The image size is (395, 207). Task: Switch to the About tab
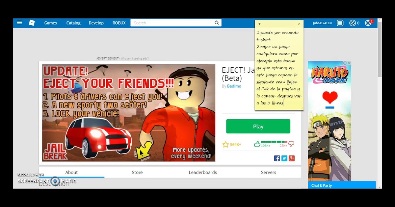71,172
